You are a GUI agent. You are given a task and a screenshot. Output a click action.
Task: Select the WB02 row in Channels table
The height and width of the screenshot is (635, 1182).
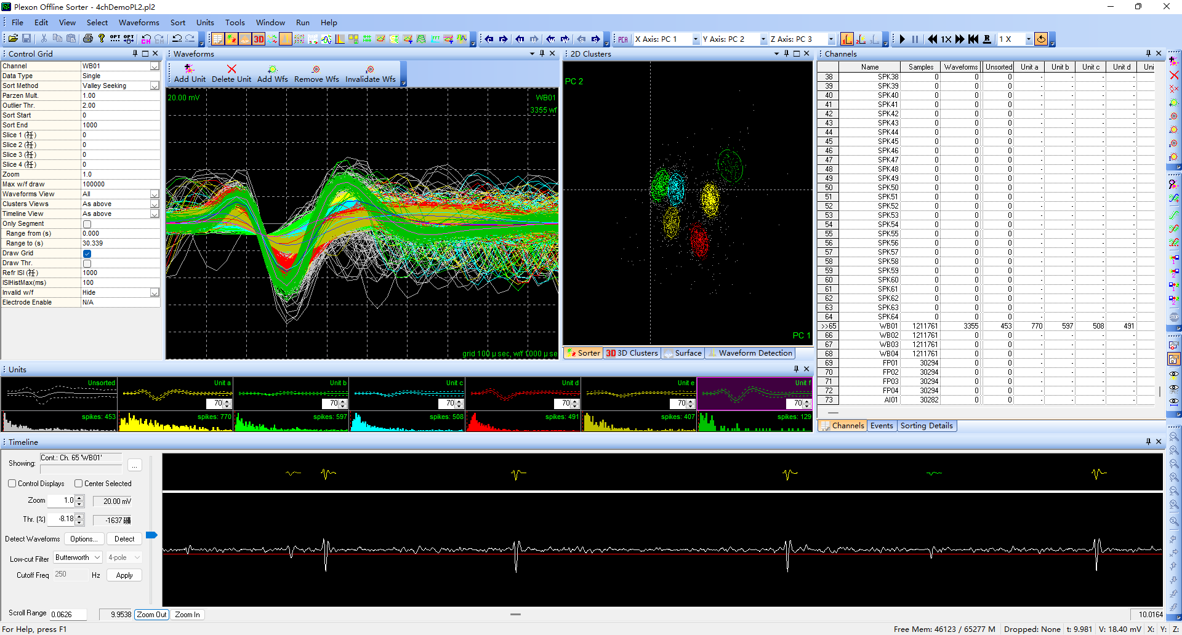coord(985,335)
